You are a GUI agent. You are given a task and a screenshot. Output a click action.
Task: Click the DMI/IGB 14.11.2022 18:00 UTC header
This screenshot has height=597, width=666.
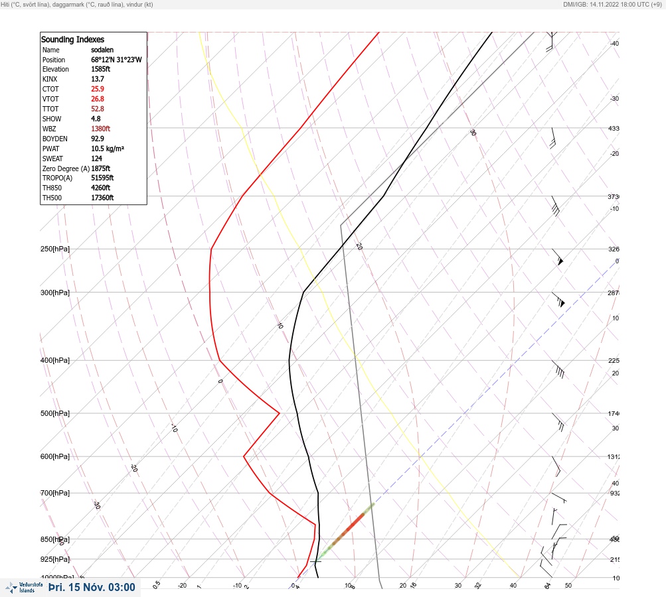point(612,4)
